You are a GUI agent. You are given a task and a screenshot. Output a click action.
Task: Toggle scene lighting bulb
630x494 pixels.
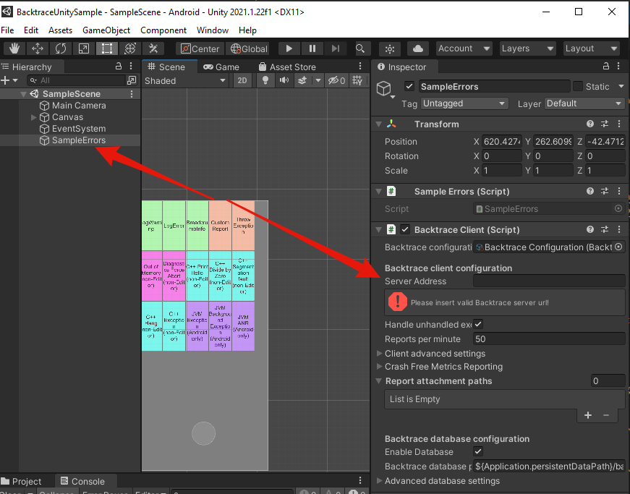point(265,81)
